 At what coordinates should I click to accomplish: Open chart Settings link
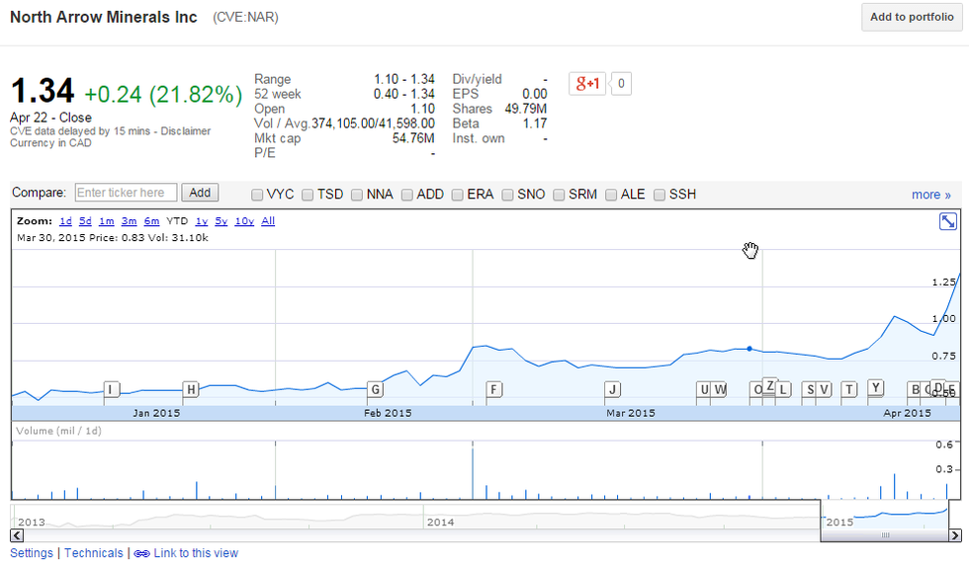click(32, 554)
